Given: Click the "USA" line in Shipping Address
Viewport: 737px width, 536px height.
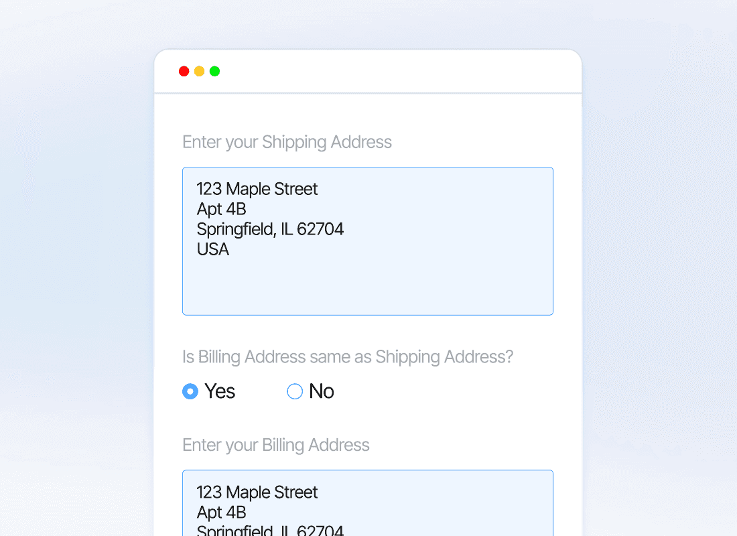Looking at the screenshot, I should [213, 249].
